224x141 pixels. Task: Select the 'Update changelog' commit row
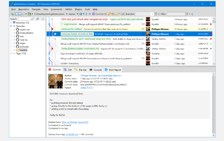click(x=129, y=63)
